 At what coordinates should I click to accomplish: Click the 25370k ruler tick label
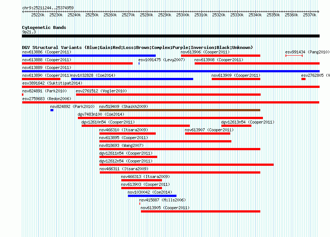pyautogui.click(x=310, y=15)
